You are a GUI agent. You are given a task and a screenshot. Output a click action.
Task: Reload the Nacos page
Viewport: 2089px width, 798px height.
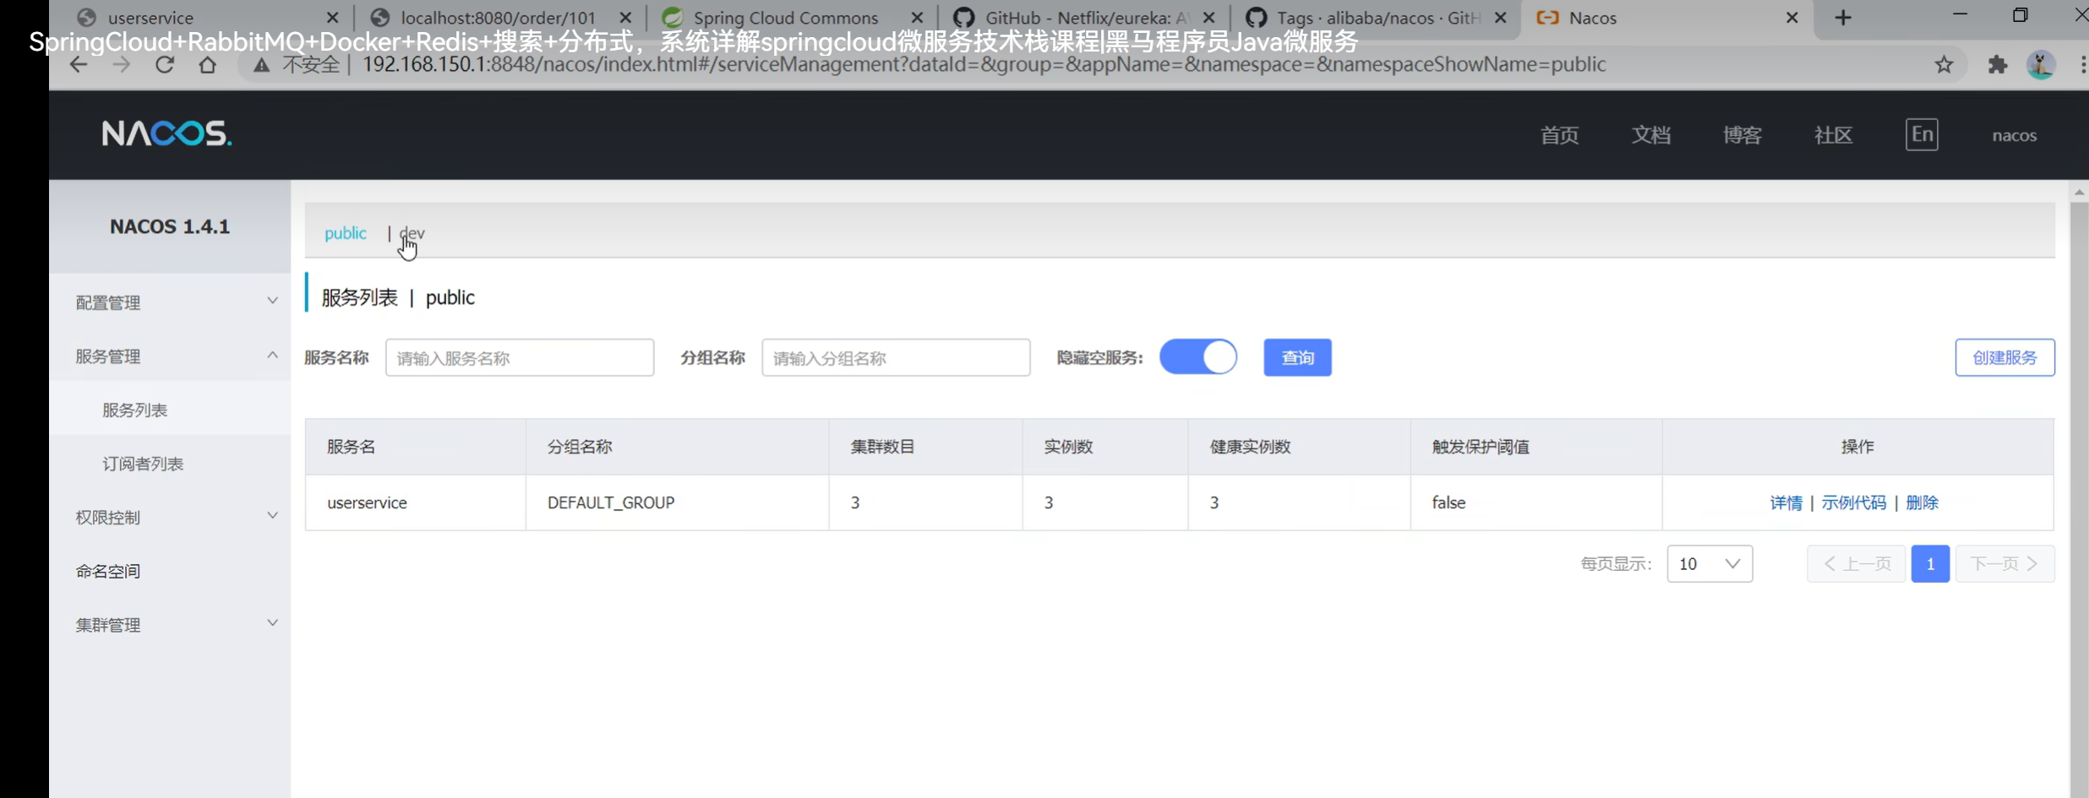coord(165,64)
